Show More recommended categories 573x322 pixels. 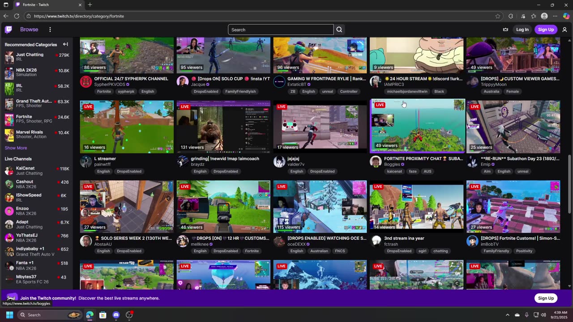(16, 148)
